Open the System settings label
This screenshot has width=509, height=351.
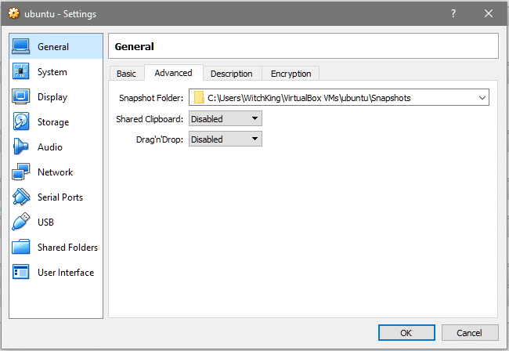coord(52,72)
